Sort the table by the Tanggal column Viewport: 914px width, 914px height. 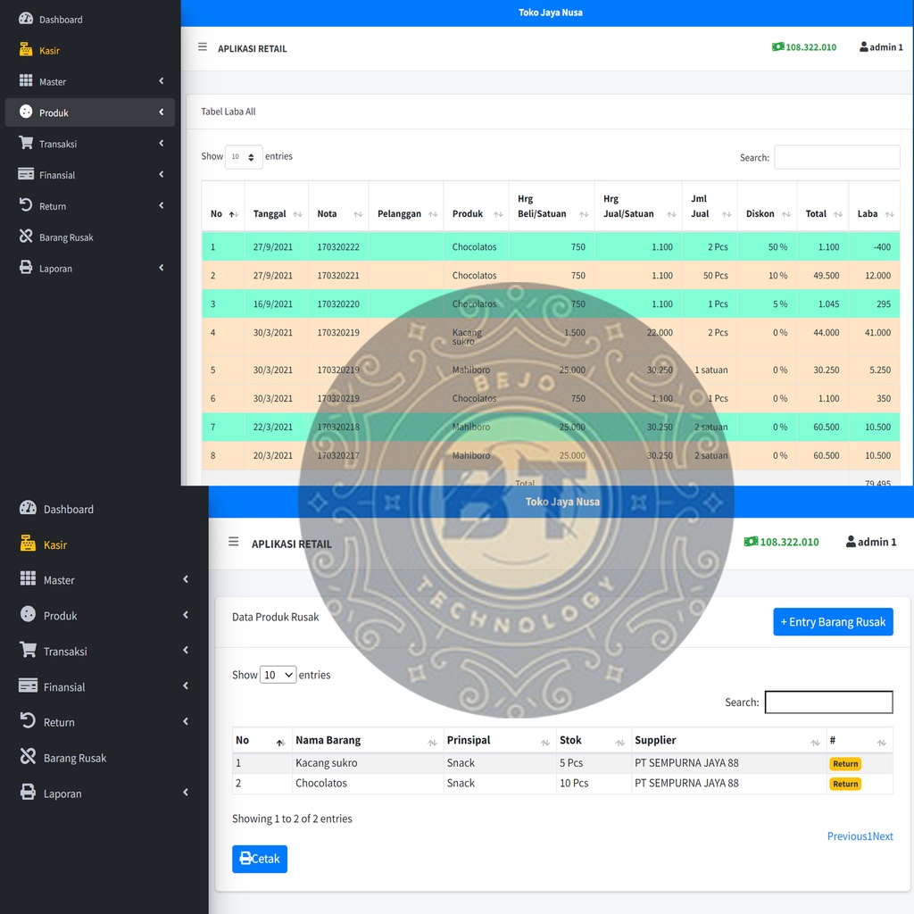(x=277, y=214)
